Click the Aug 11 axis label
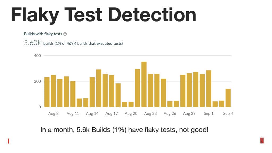The width and height of the screenshot is (272, 153). [73, 113]
